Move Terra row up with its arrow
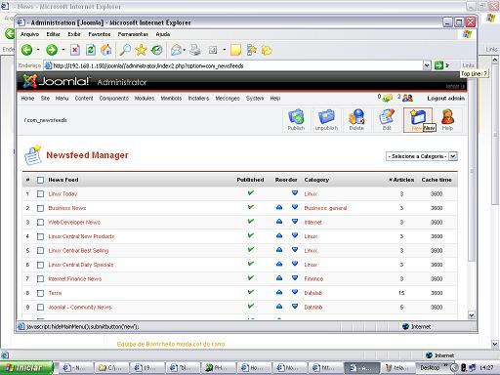Image resolution: width=500 pixels, height=375 pixels. point(279,292)
